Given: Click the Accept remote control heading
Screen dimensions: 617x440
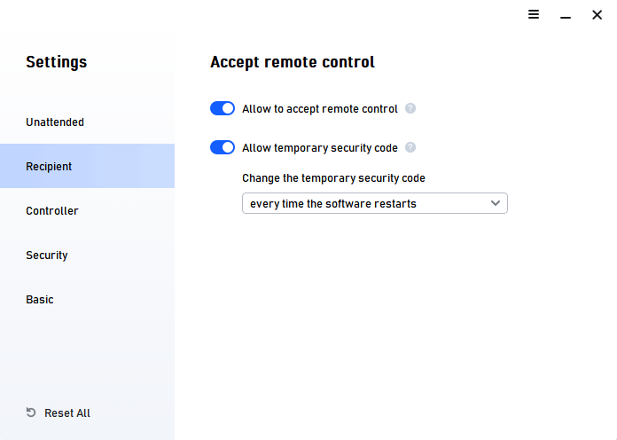Looking at the screenshot, I should click(293, 62).
